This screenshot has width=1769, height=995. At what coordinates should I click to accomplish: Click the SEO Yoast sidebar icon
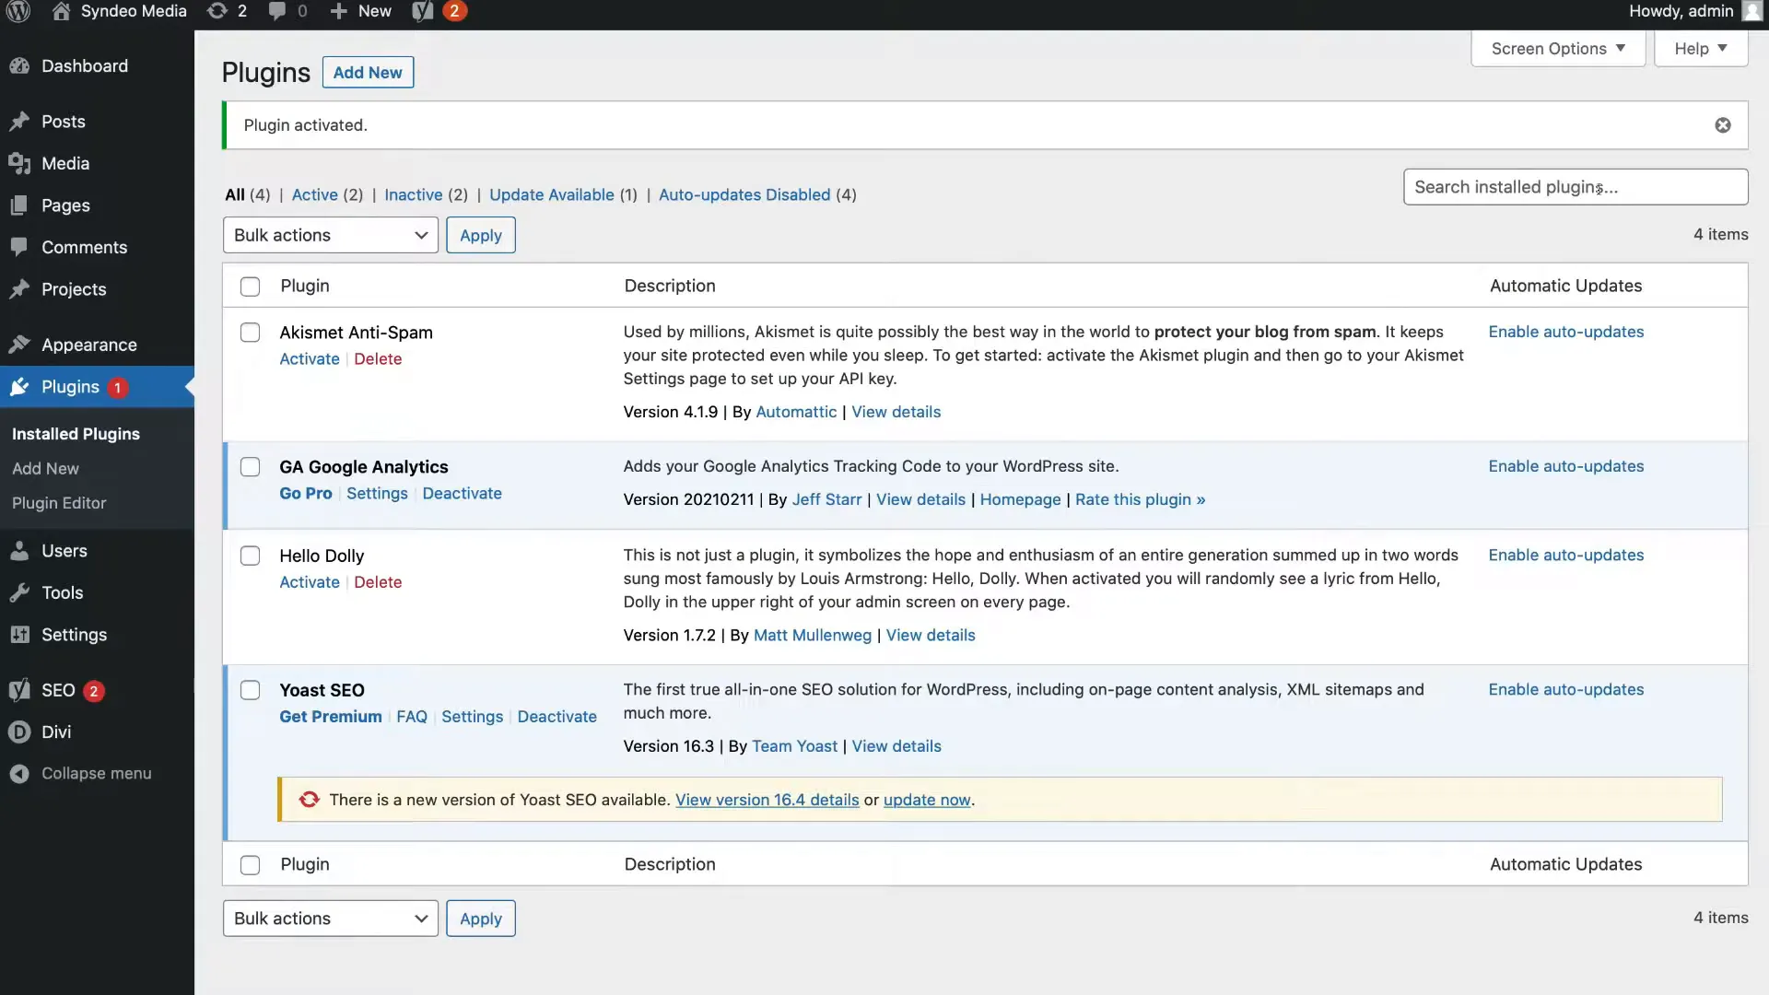point(19,690)
